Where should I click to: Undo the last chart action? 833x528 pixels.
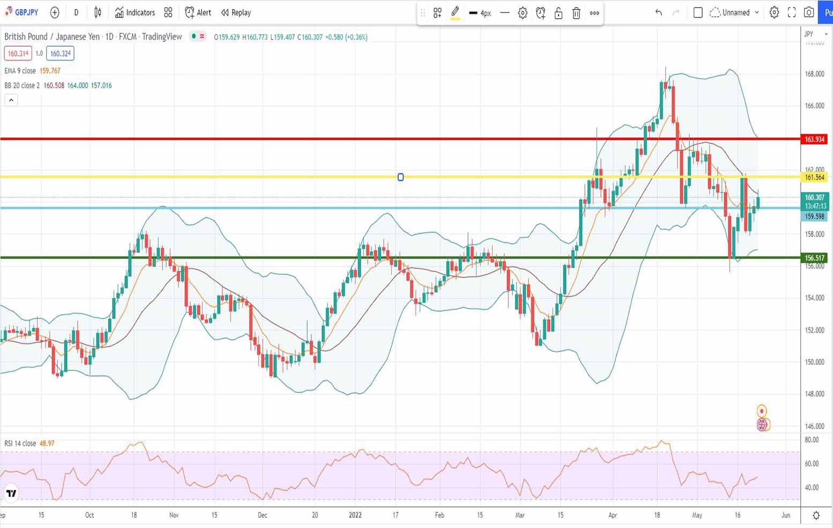click(x=658, y=12)
